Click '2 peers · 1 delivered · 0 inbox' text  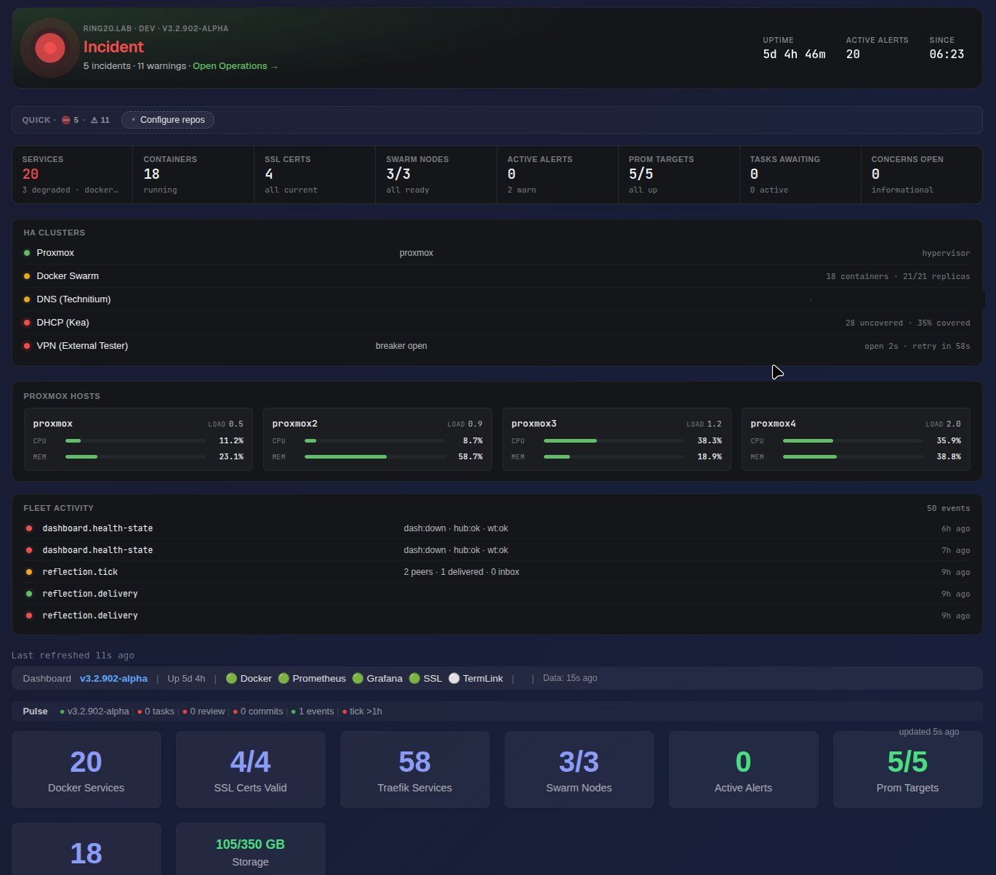[x=462, y=572]
